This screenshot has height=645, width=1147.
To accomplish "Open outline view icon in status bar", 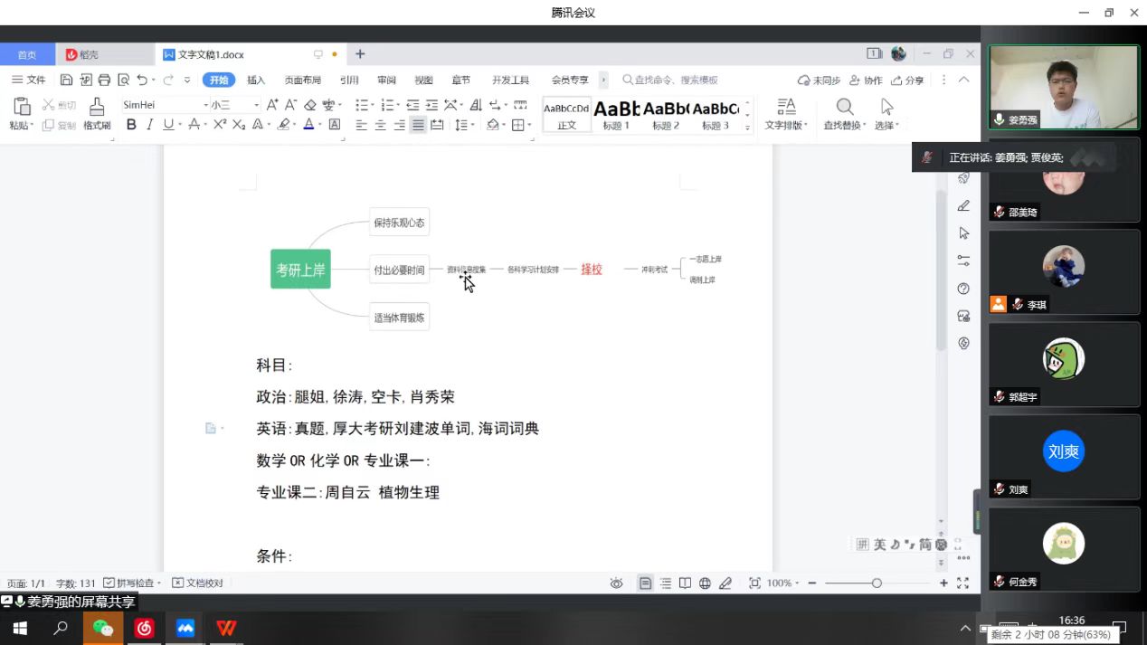I will 665,583.
